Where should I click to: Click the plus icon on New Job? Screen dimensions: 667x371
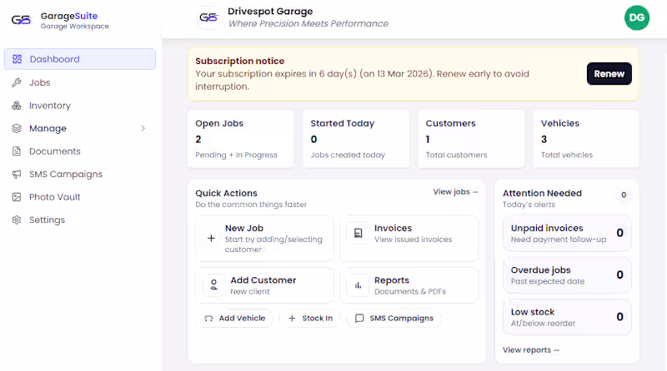211,238
